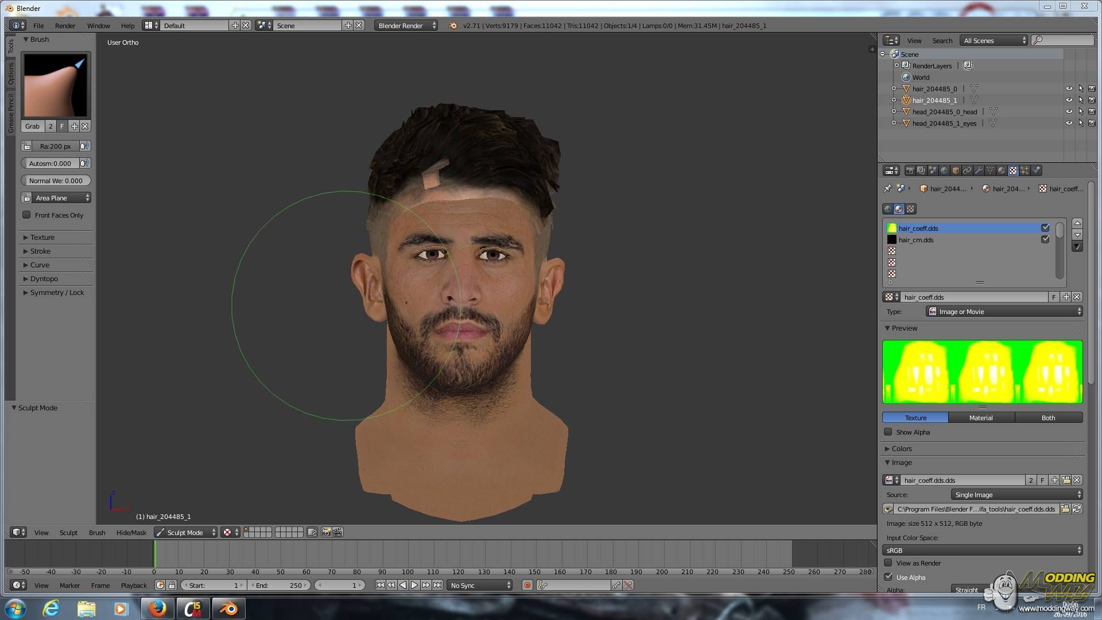Uncheck the hair_cm.dds texture slot checkbox

[x=1045, y=239]
